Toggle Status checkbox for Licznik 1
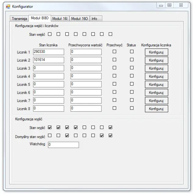The width and height of the screenshot is (193, 194). coord(132,51)
